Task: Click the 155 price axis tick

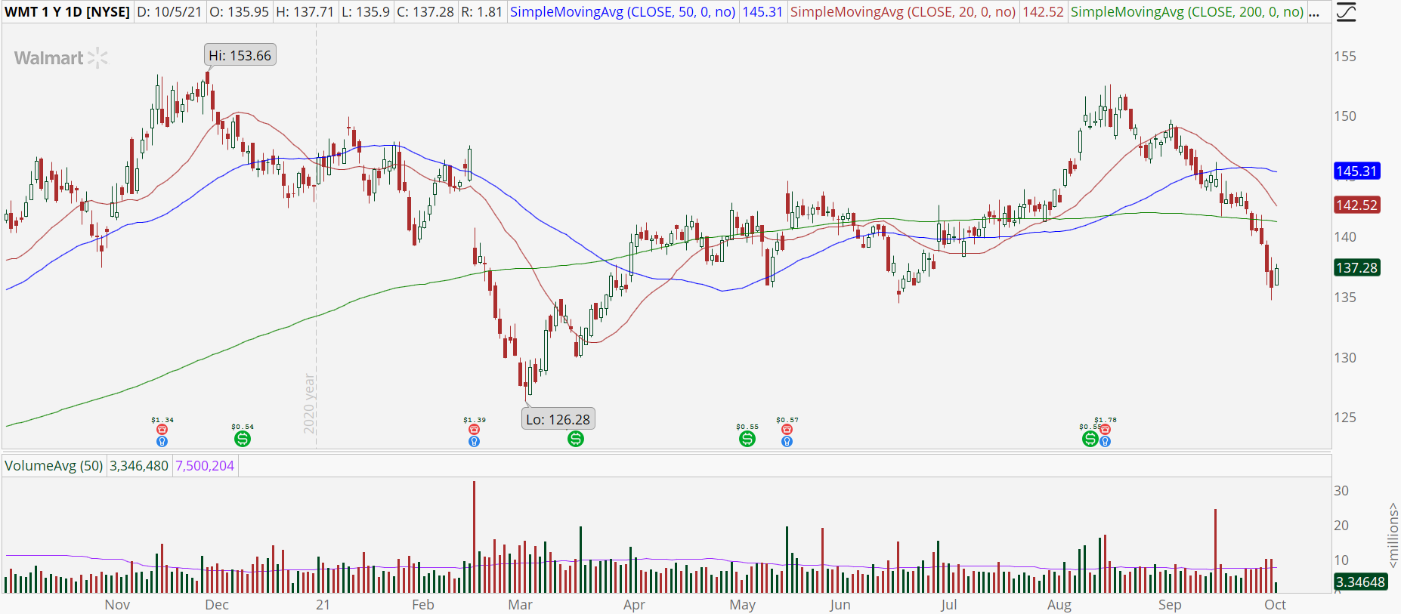Action: point(1345,57)
